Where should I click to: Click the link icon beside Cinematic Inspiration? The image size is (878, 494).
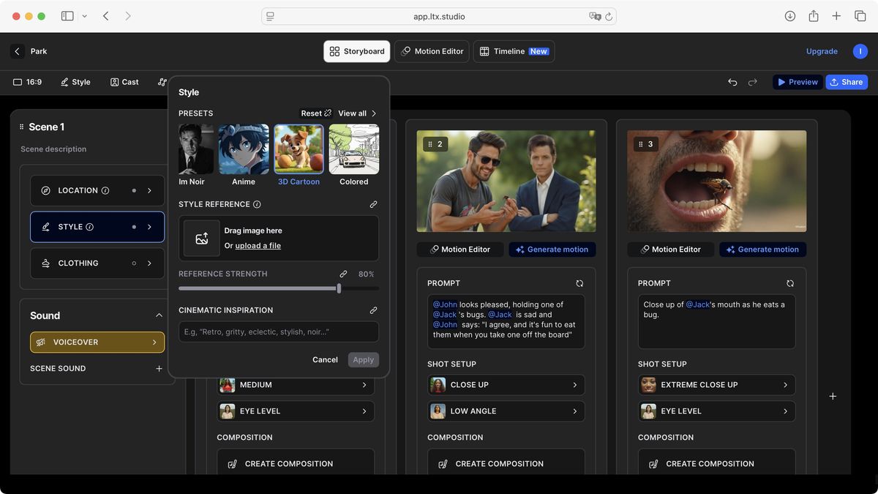tap(373, 310)
